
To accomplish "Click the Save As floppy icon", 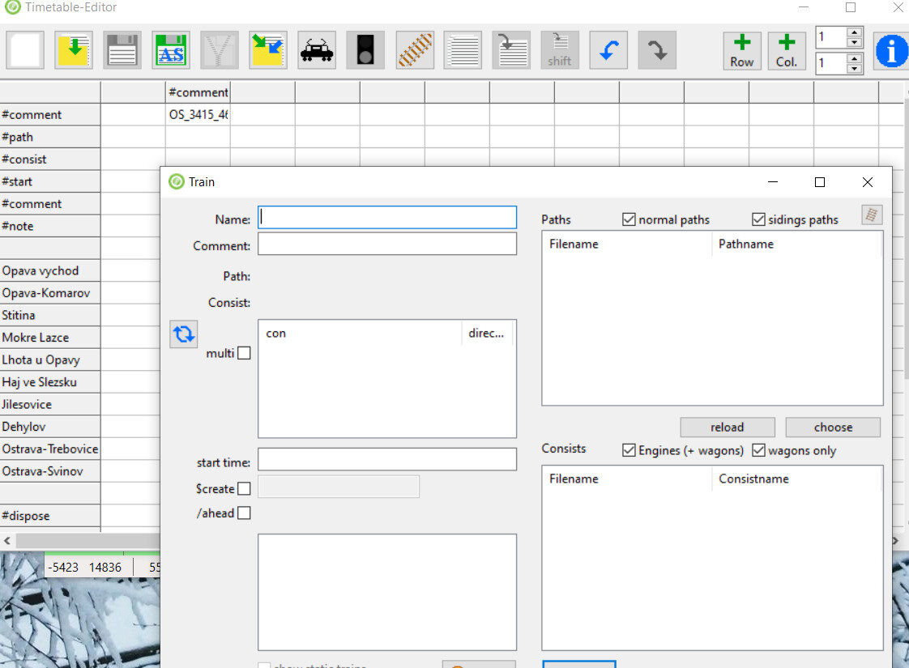I will pyautogui.click(x=171, y=50).
